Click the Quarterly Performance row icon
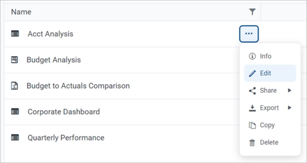Image resolution: width=307 pixels, height=163 pixels. coord(15,138)
